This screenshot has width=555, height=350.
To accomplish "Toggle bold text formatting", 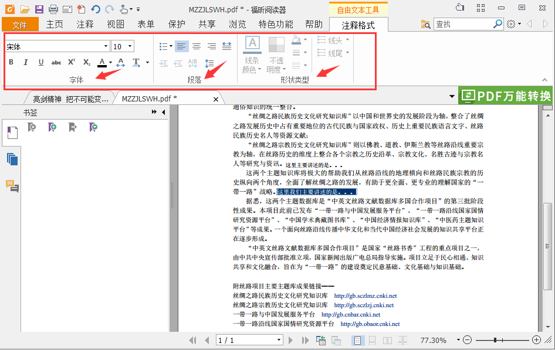I will 11,62.
